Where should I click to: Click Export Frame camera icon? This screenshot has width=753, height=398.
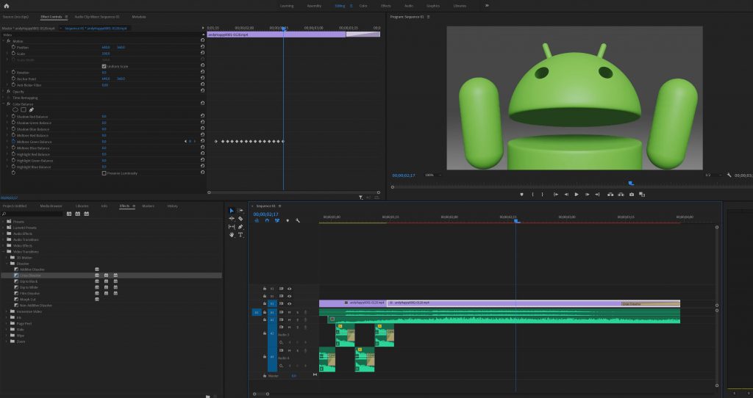632,194
